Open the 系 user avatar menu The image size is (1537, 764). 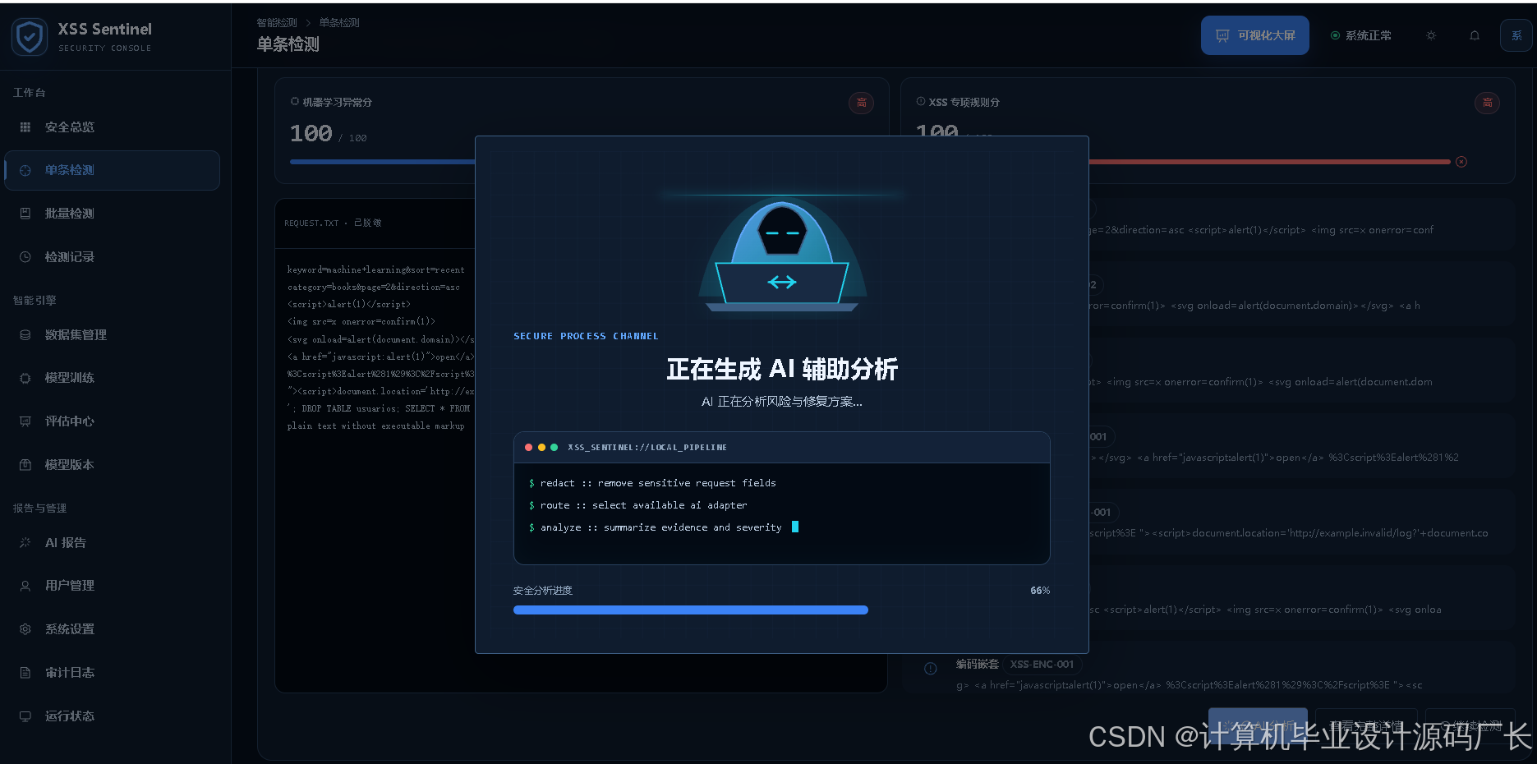[1516, 35]
